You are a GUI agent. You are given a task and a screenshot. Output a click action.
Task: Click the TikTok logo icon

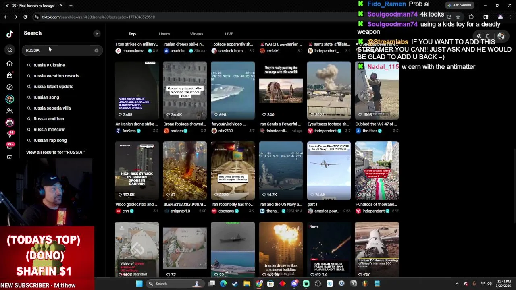10,34
